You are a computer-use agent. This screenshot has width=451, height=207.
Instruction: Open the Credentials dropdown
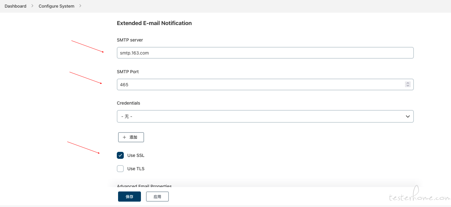(x=265, y=116)
